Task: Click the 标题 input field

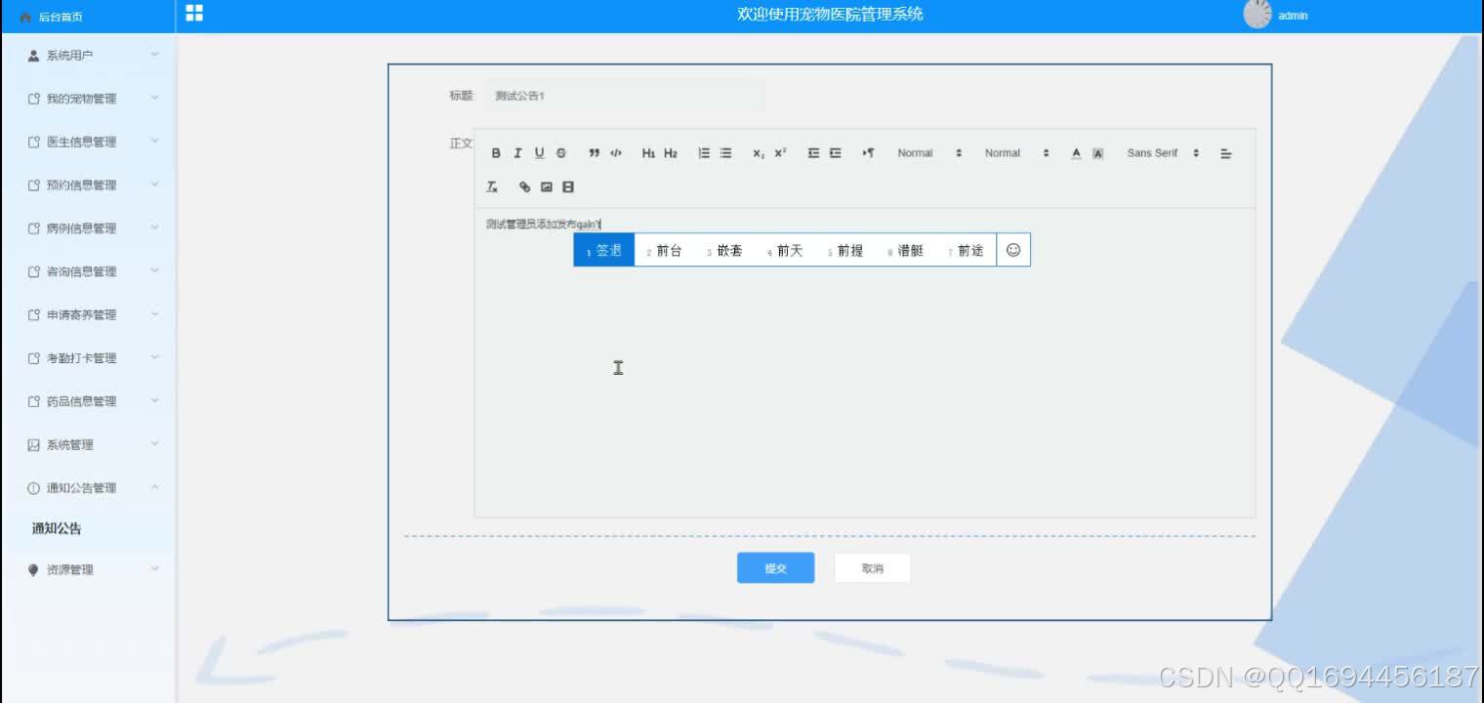Action: [624, 96]
